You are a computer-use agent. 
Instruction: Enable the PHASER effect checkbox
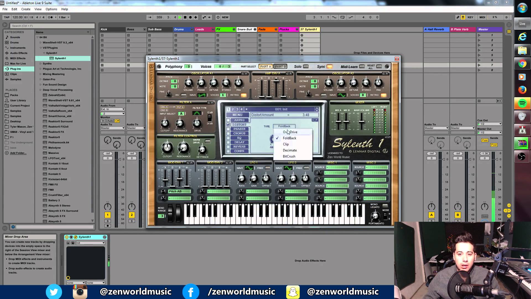point(228,129)
